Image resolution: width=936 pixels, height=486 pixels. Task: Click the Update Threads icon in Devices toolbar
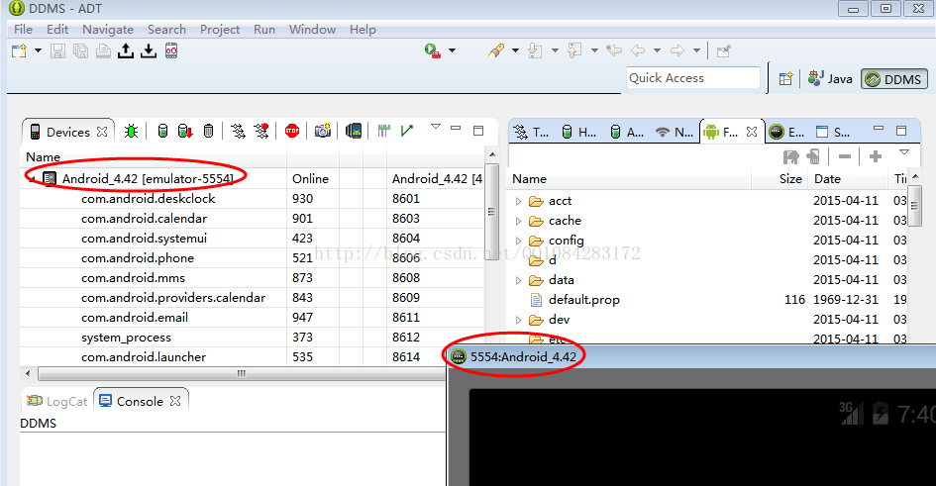pos(238,131)
